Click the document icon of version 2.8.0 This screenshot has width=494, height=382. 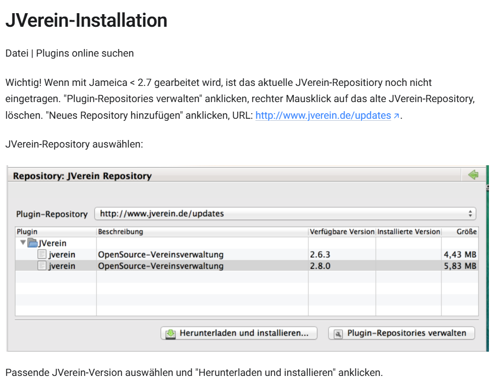pos(42,266)
